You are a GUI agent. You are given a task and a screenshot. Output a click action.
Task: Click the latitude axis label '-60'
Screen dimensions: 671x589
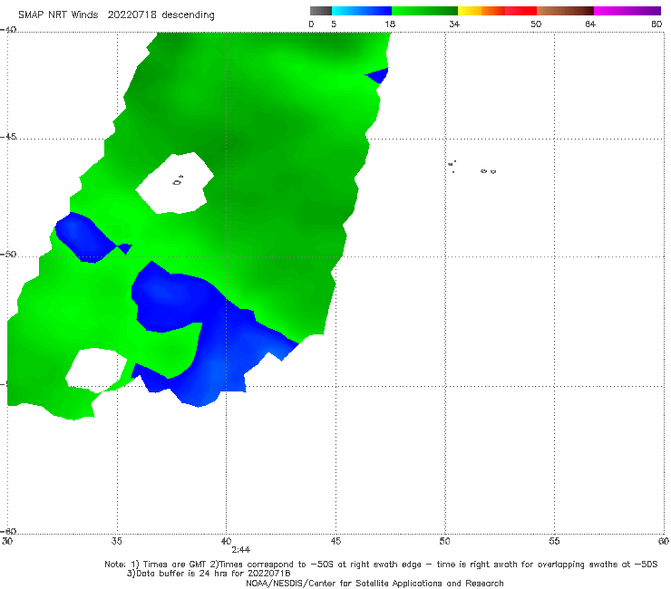tap(8, 531)
